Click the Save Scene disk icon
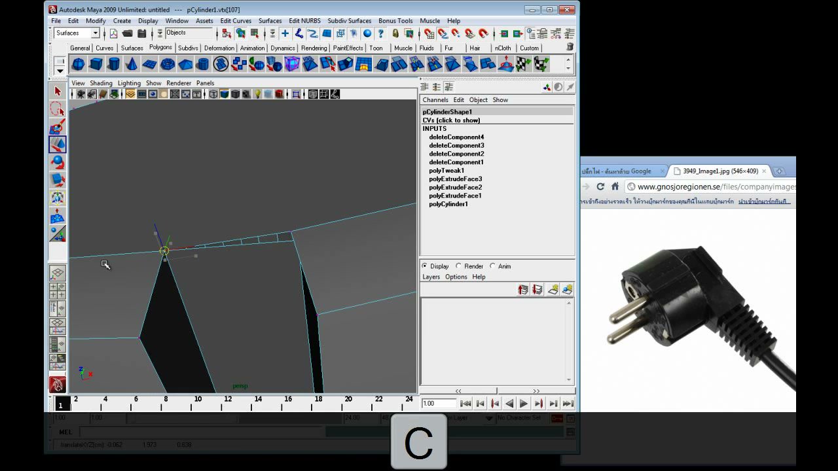Image resolution: width=838 pixels, height=471 pixels. tap(141, 33)
